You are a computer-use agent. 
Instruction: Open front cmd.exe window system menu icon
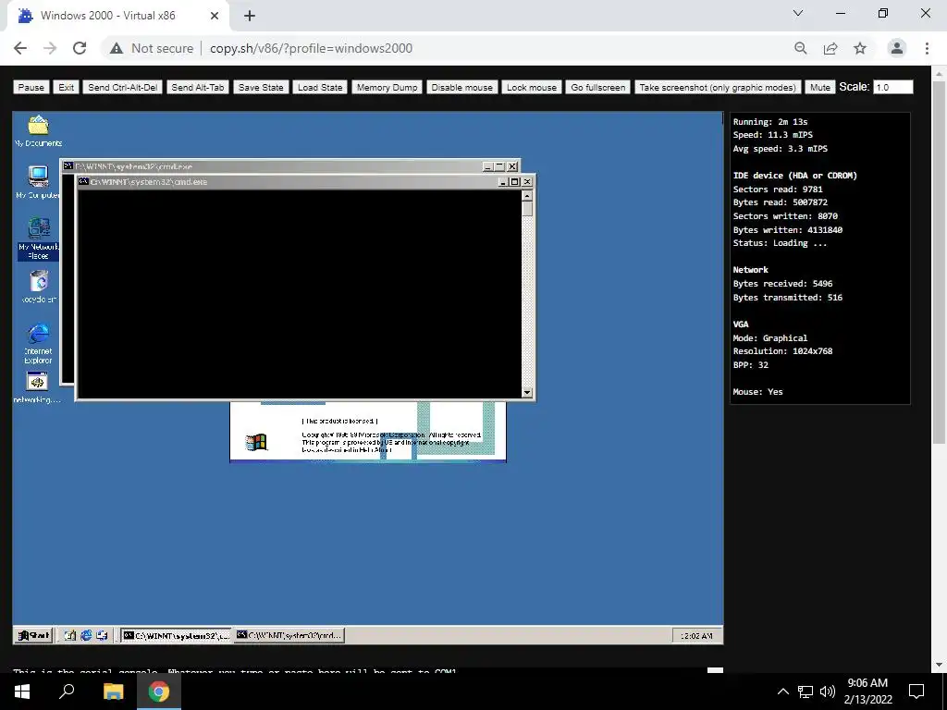click(83, 181)
